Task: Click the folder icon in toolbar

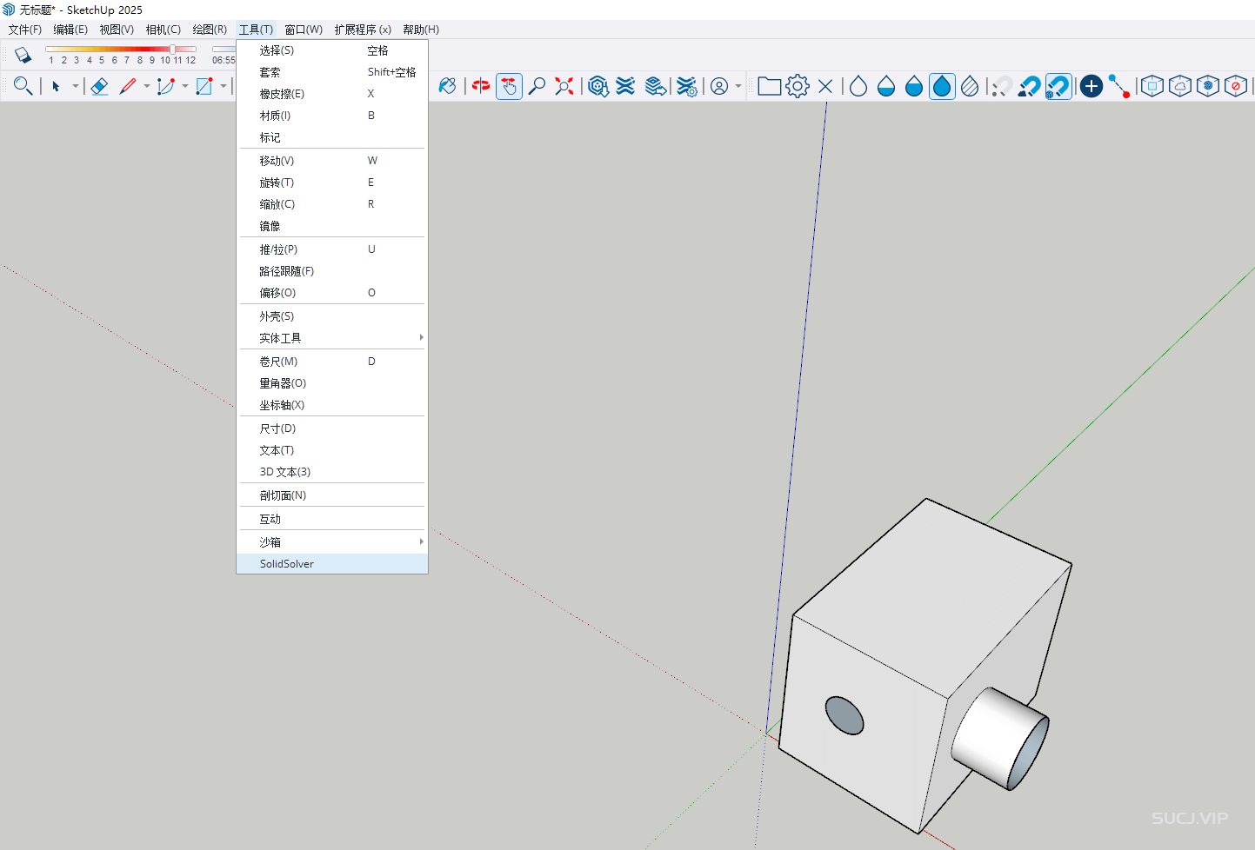Action: pyautogui.click(x=769, y=86)
